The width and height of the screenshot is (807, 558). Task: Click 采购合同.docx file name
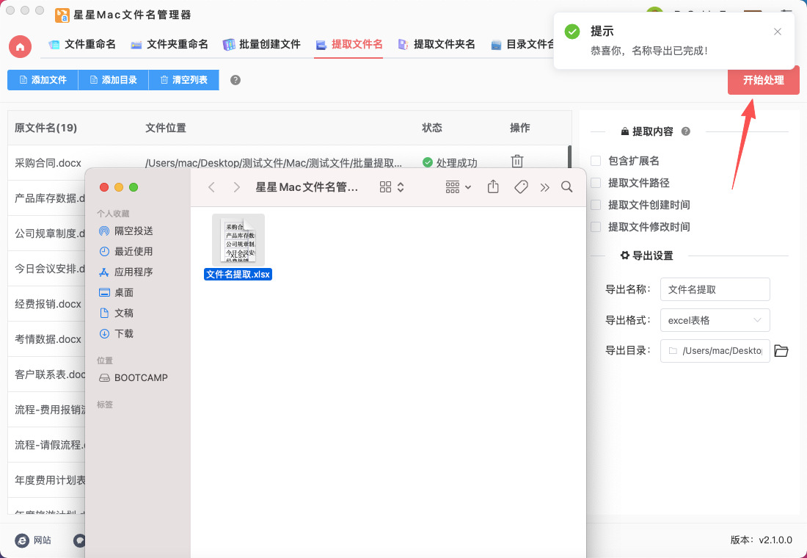point(48,163)
